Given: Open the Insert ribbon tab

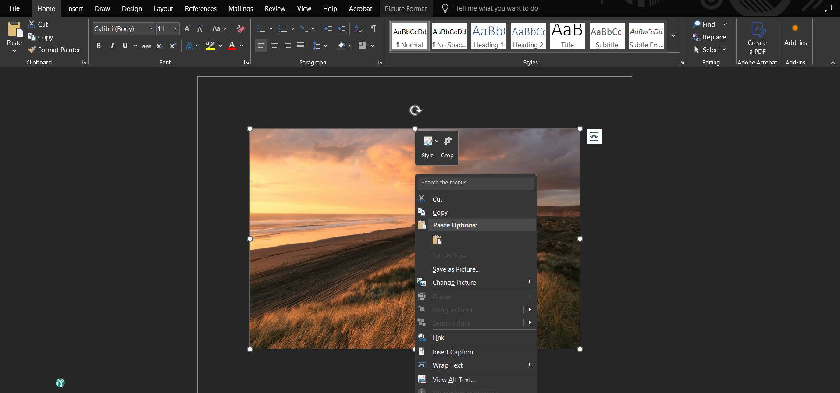Looking at the screenshot, I should pyautogui.click(x=75, y=9).
